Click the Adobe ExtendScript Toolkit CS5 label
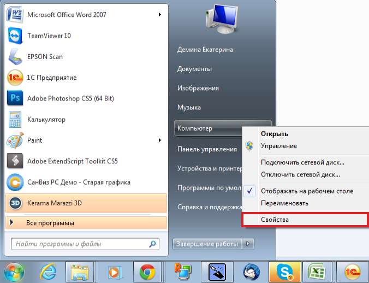 (x=73, y=161)
